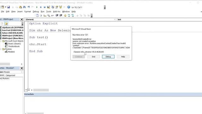The height and width of the screenshot is (114, 202).
Task: Open Standard toolbar options arrow
Action: point(105,7)
